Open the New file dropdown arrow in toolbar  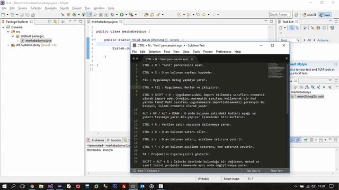pos(7,15)
